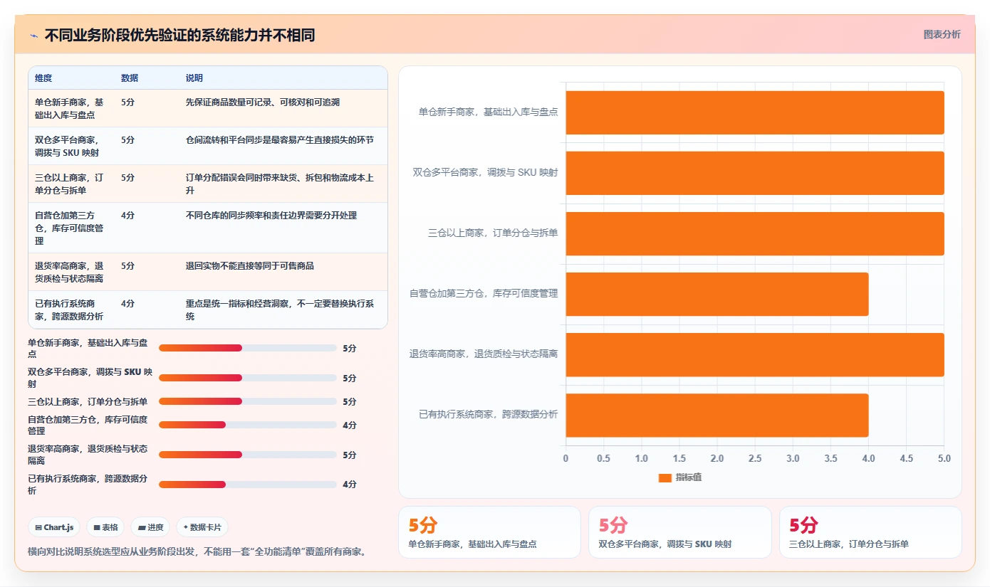
Task: Click the lightning icon beside the page title
Action: (x=34, y=36)
